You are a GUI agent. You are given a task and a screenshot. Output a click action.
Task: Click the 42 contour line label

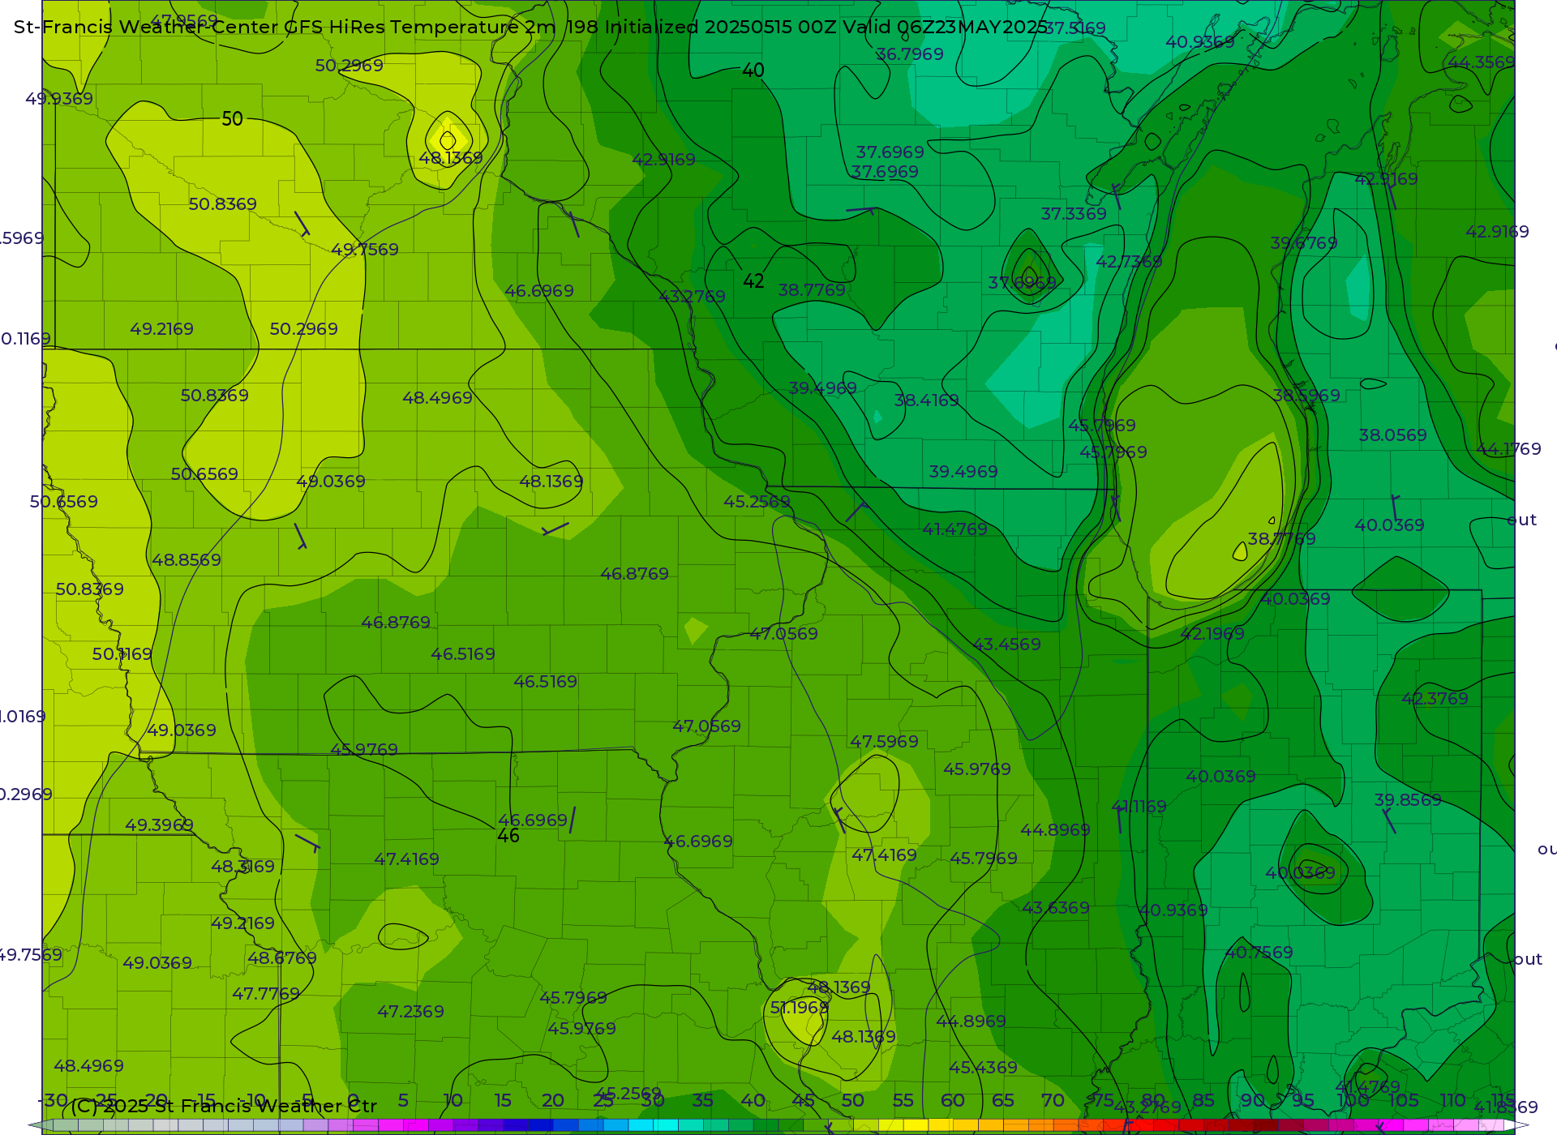753,281
